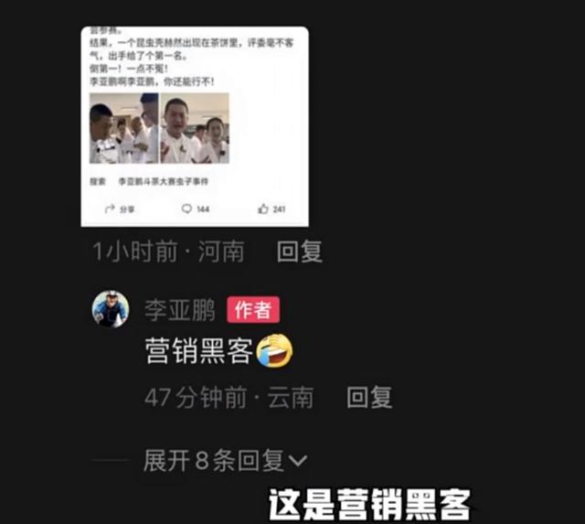Viewport: 585px width, 524px height.
Task: Hit the thumbs-up like icon showing 241
Action: click(x=263, y=209)
